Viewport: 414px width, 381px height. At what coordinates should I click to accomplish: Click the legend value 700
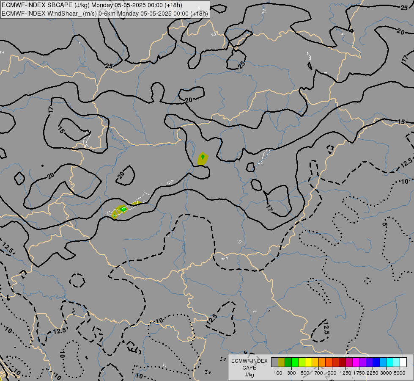[x=319, y=373]
